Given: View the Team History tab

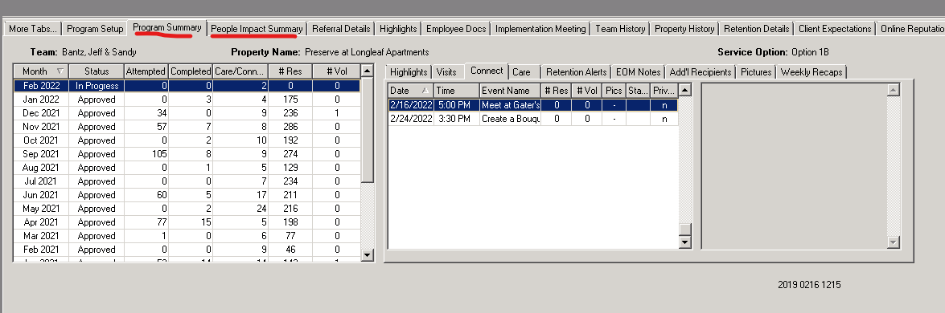Looking at the screenshot, I should click(620, 29).
